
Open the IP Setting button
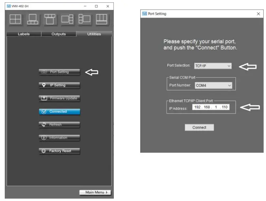coord(59,85)
